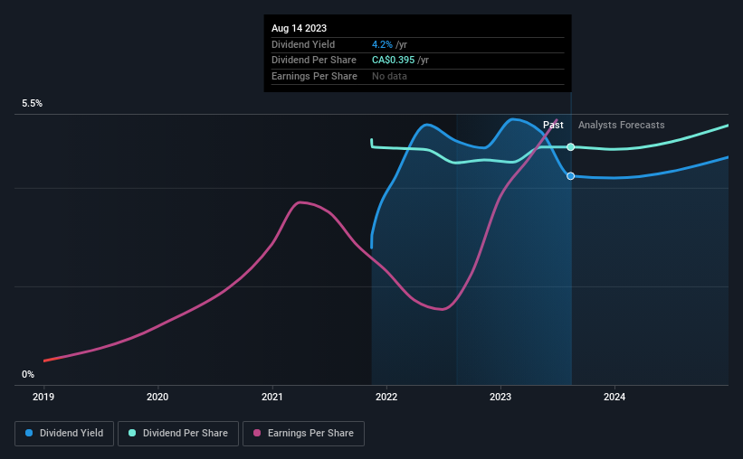Click the 2023 x-axis label

tap(500, 397)
